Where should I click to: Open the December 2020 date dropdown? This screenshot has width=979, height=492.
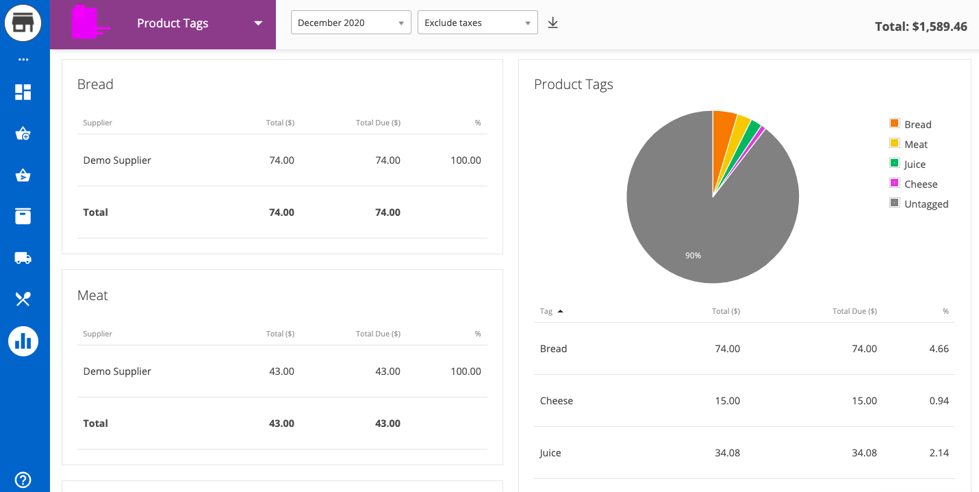351,23
